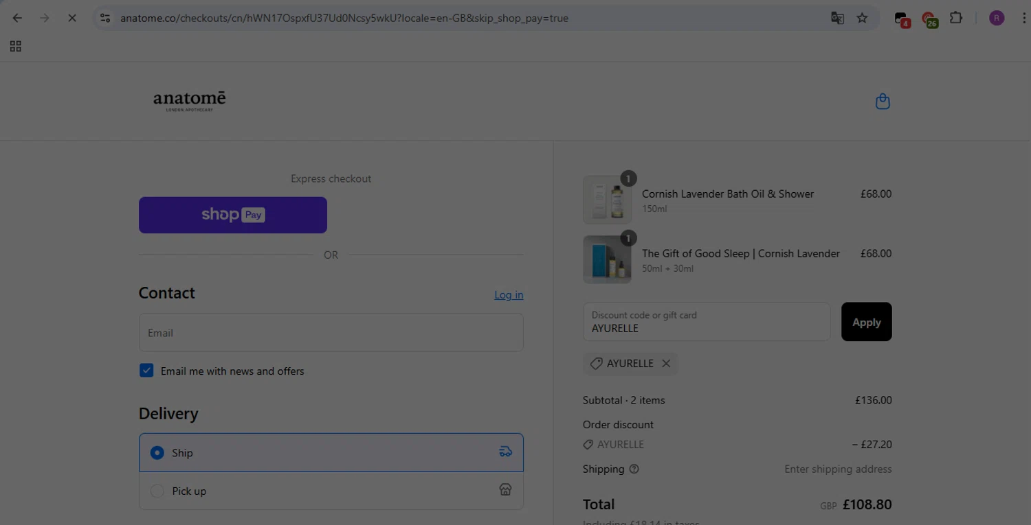
Task: Open extension with red badge 4
Action: (x=902, y=19)
